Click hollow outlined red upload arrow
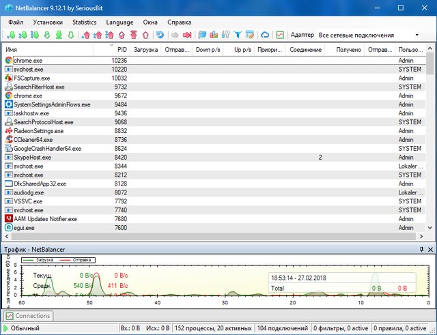The image size is (437, 335). [145, 35]
